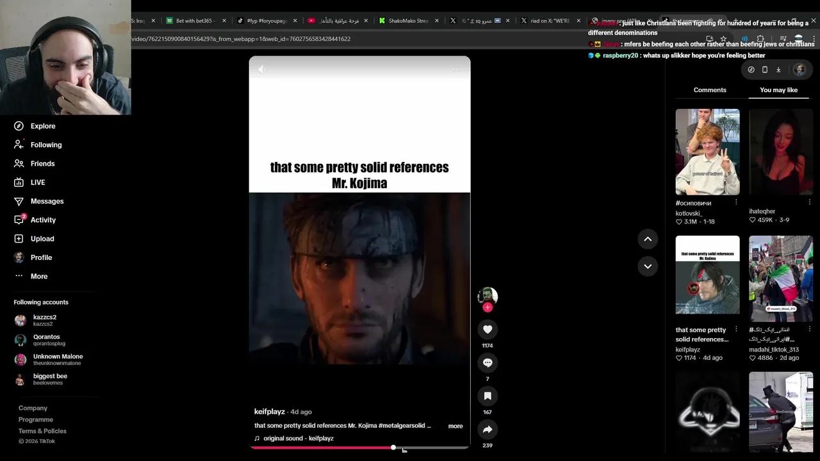Open the Friends section
Viewport: 820px width, 461px height.
(34, 163)
